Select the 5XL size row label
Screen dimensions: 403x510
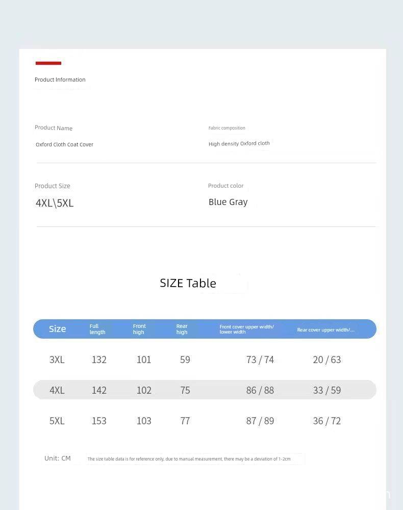[x=57, y=421]
